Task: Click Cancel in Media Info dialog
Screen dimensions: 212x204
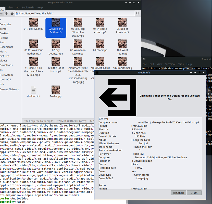Action: (x=179, y=193)
